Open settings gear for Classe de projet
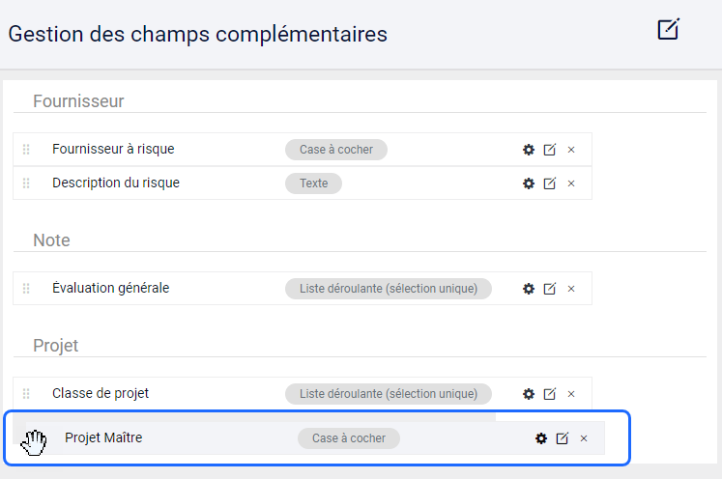Screen dimensions: 722x479 (529, 394)
